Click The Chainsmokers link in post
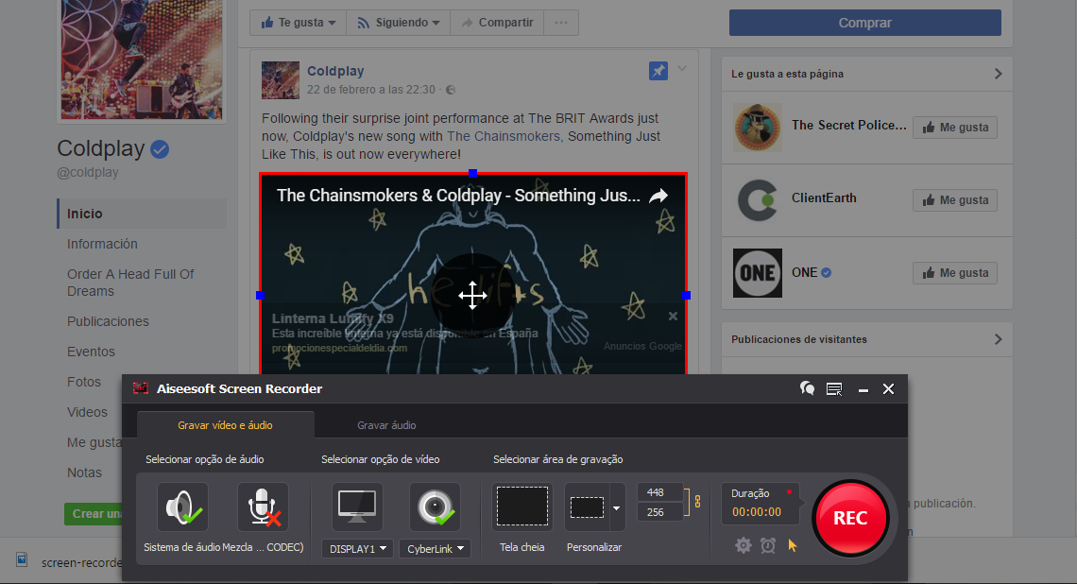 tap(504, 136)
